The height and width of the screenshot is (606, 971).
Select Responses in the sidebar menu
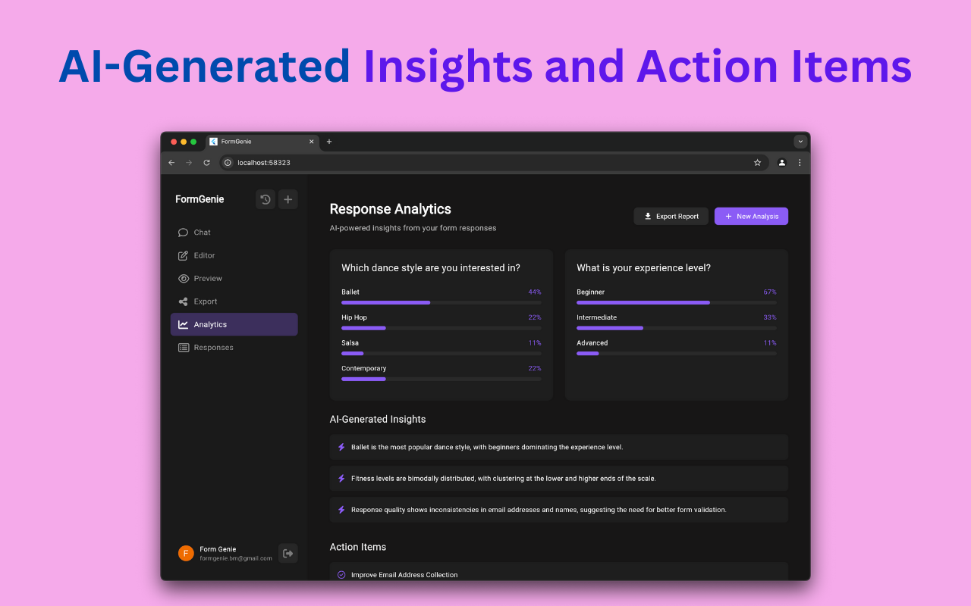(x=213, y=348)
